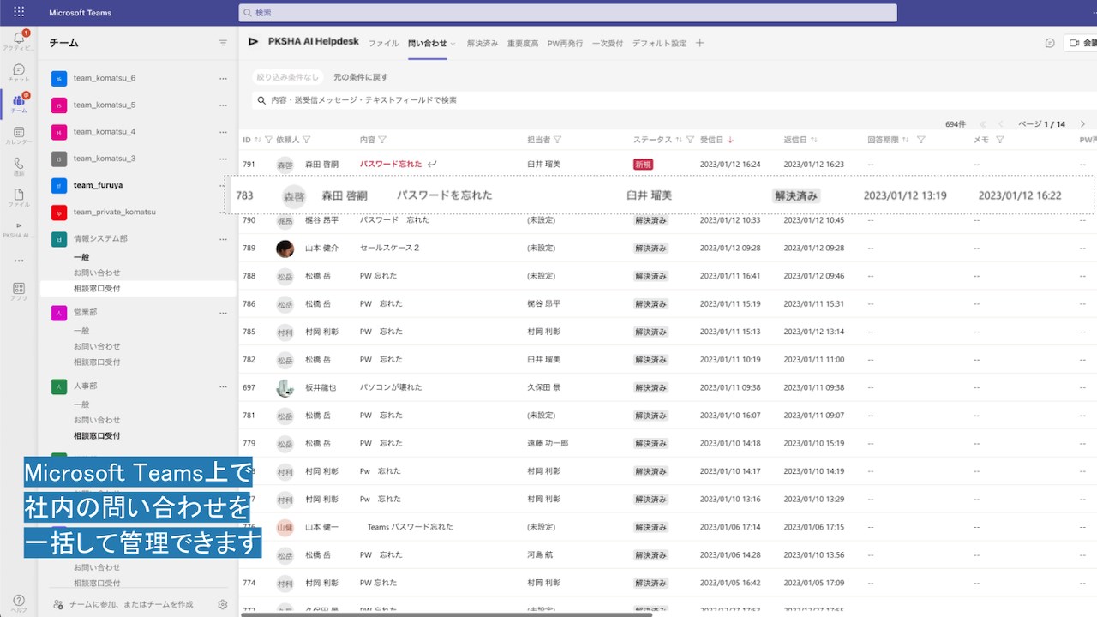Viewport: 1097px width, 617px height.
Task: Open team settings gear icon
Action: (x=223, y=604)
